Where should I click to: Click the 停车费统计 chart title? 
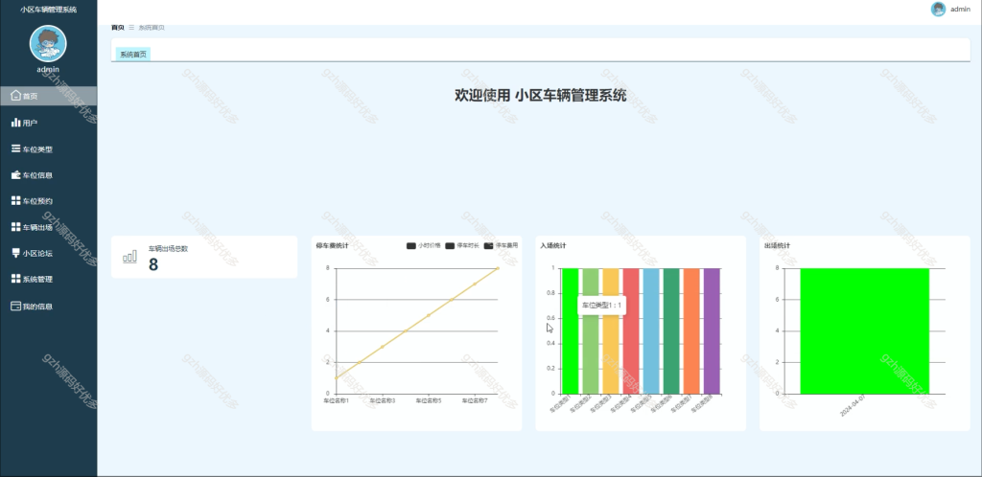pos(330,246)
